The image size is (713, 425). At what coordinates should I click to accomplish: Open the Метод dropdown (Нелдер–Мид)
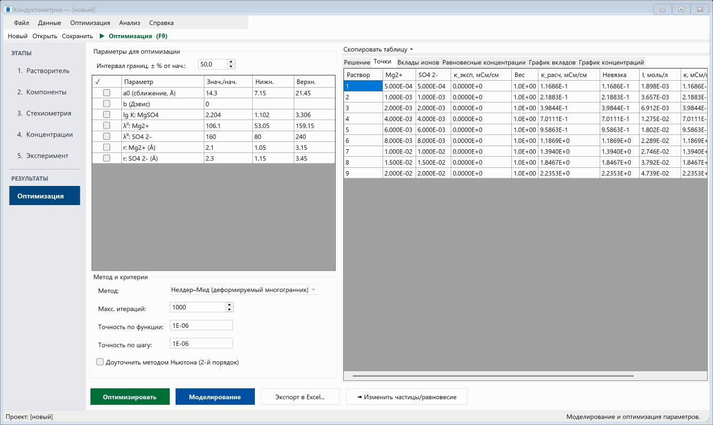(x=244, y=290)
